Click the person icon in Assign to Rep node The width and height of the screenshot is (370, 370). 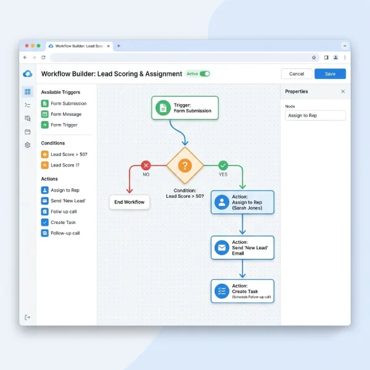click(222, 202)
